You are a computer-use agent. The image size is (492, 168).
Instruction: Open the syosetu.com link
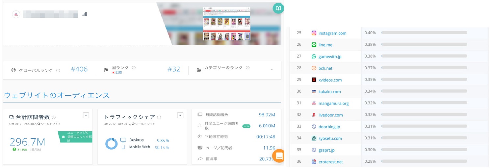[x=330, y=138]
